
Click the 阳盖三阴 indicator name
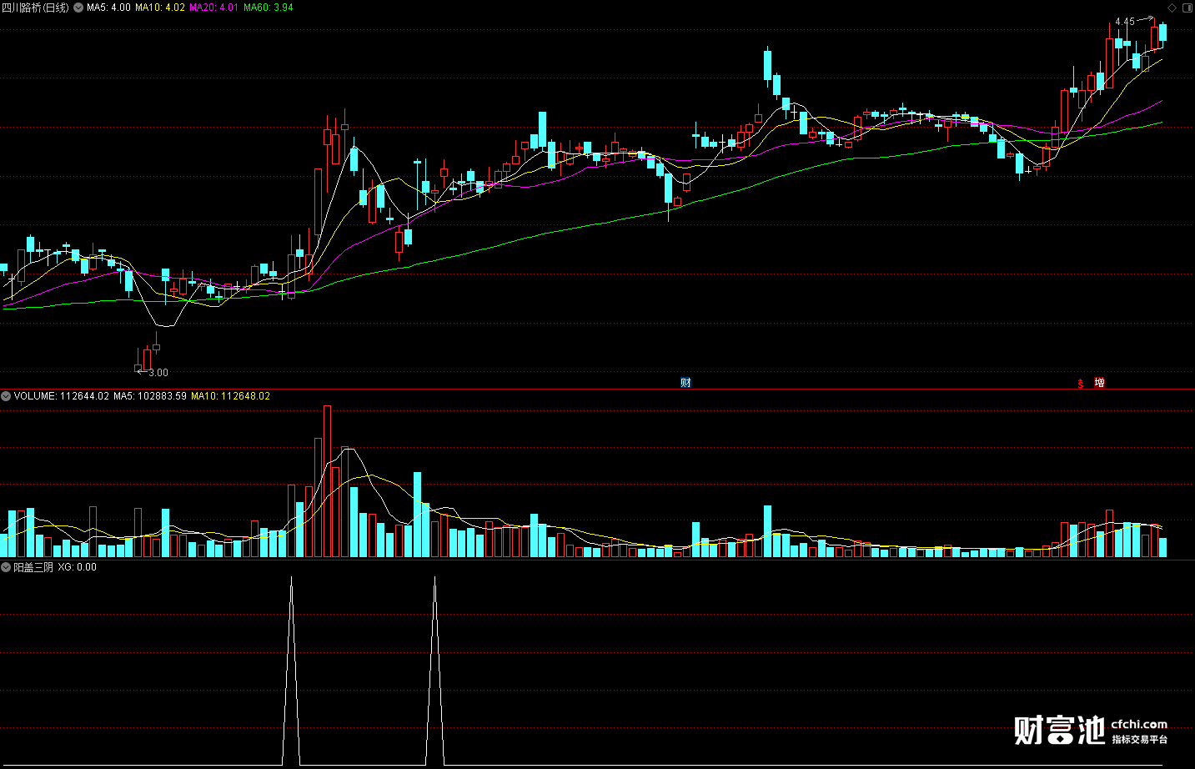[x=33, y=567]
